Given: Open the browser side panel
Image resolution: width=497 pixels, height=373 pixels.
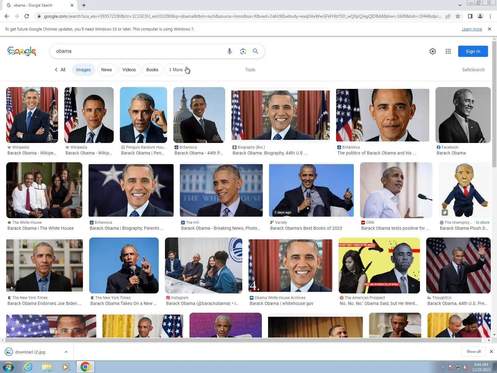Looking at the screenshot, I should coord(470,16).
